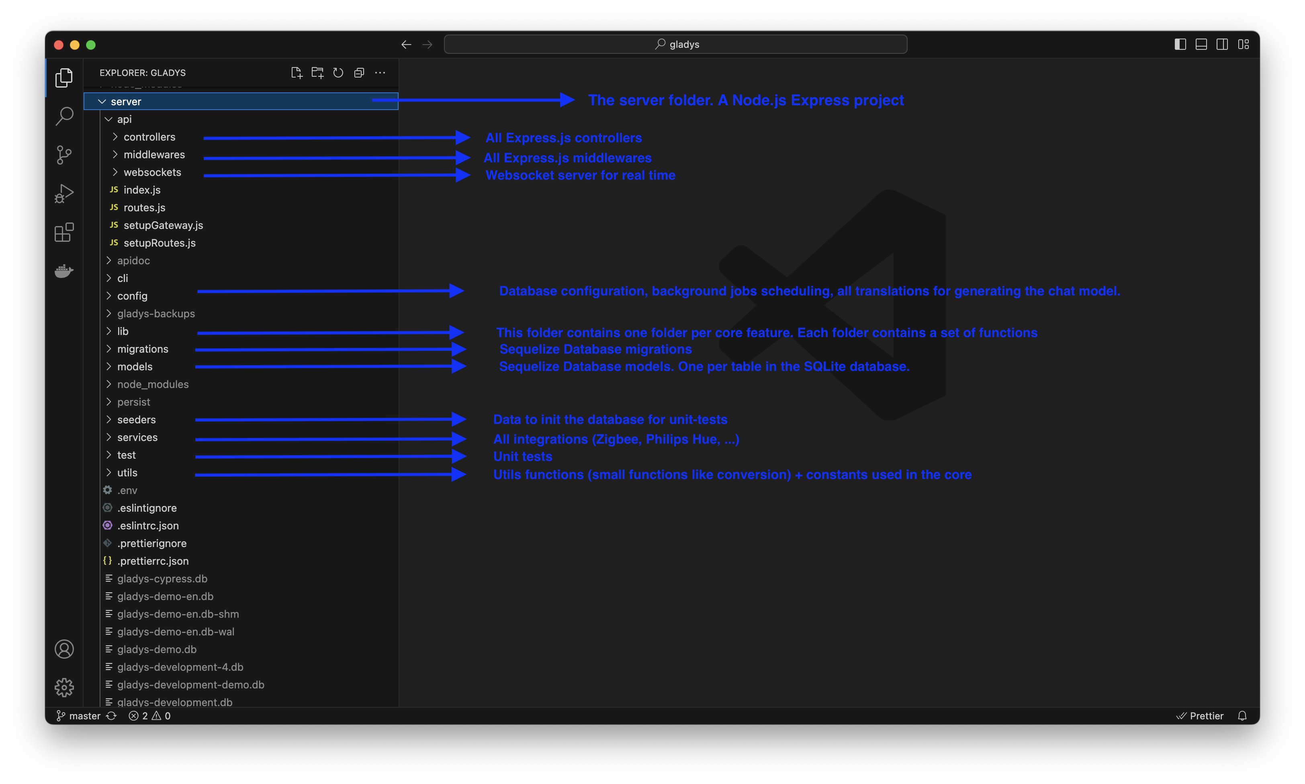
Task: Toggle the secondary side bar visibility
Action: pos(1222,44)
